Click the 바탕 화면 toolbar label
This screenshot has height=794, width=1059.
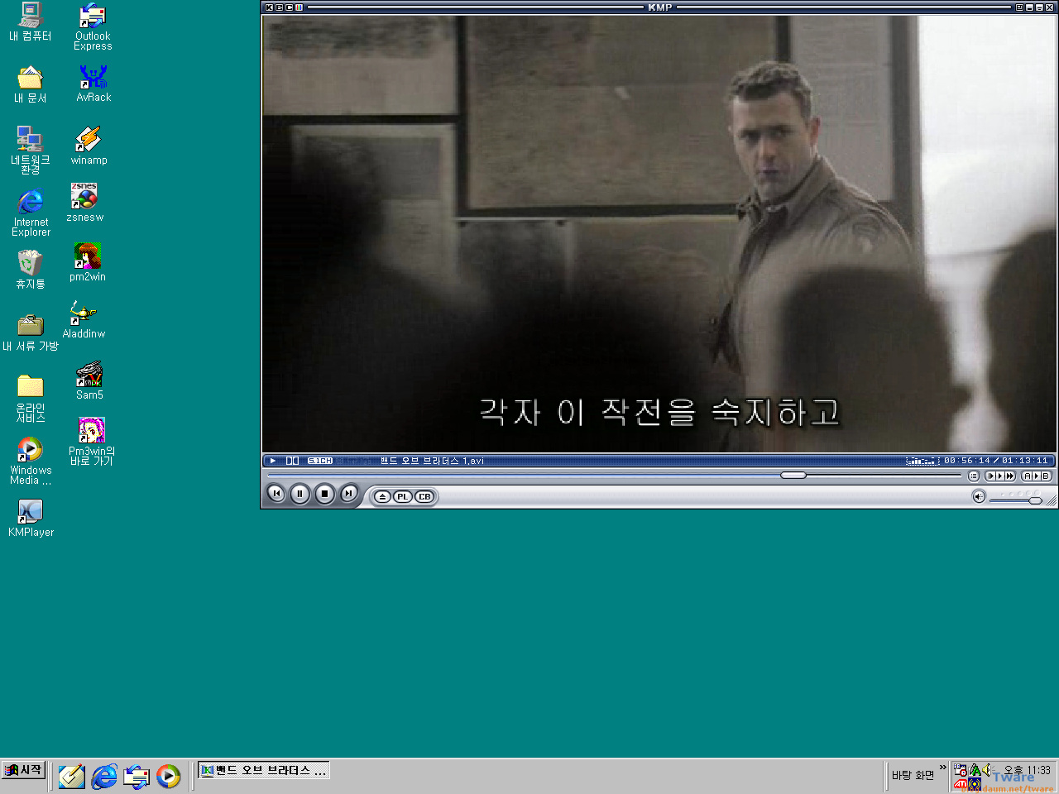tap(913, 775)
